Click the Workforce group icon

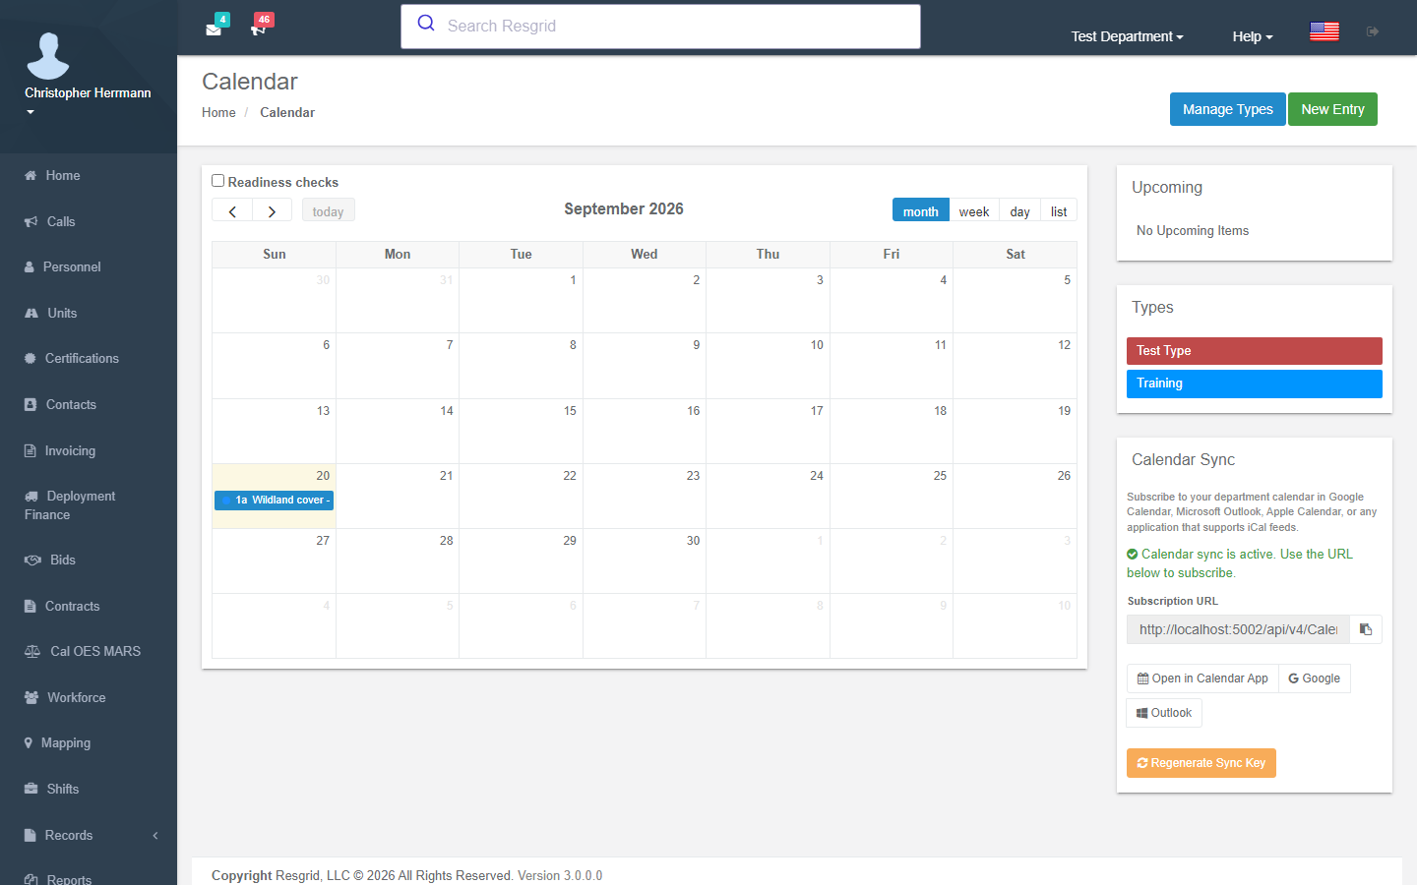pyautogui.click(x=31, y=698)
